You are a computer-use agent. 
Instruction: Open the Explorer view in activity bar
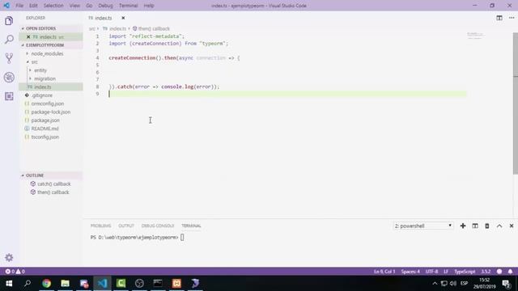(9, 21)
